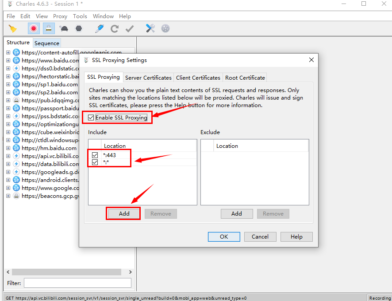This screenshot has height=301, width=392.
Task: Focus the Filter text field
Action: coord(77,283)
